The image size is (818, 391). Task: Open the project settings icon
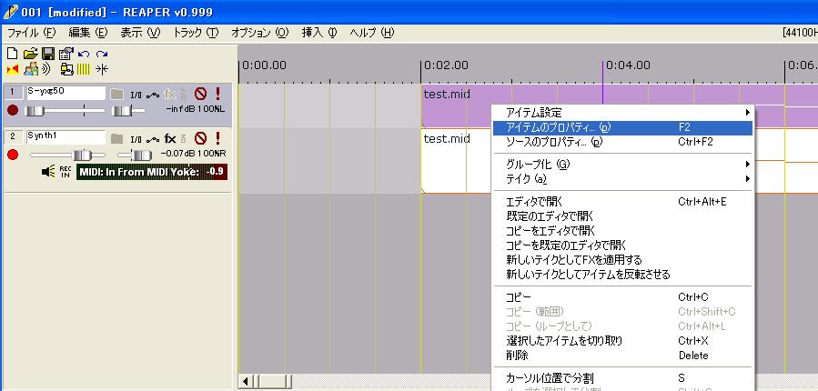[x=66, y=54]
